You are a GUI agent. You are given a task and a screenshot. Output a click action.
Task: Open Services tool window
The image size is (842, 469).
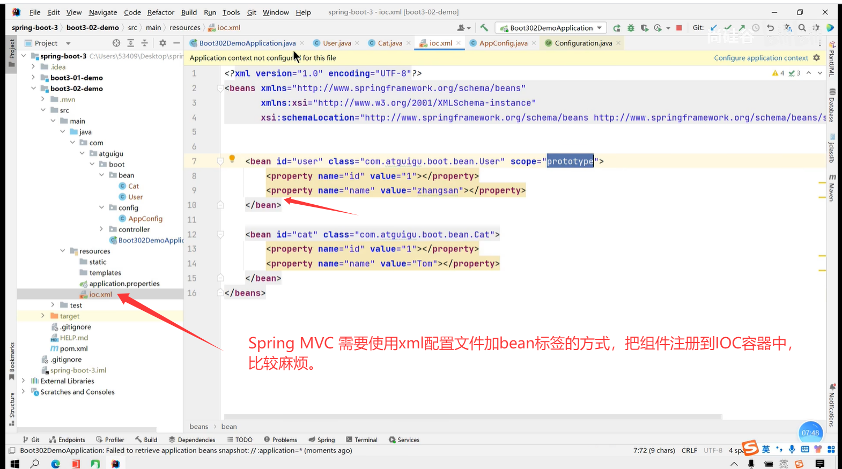click(x=404, y=440)
